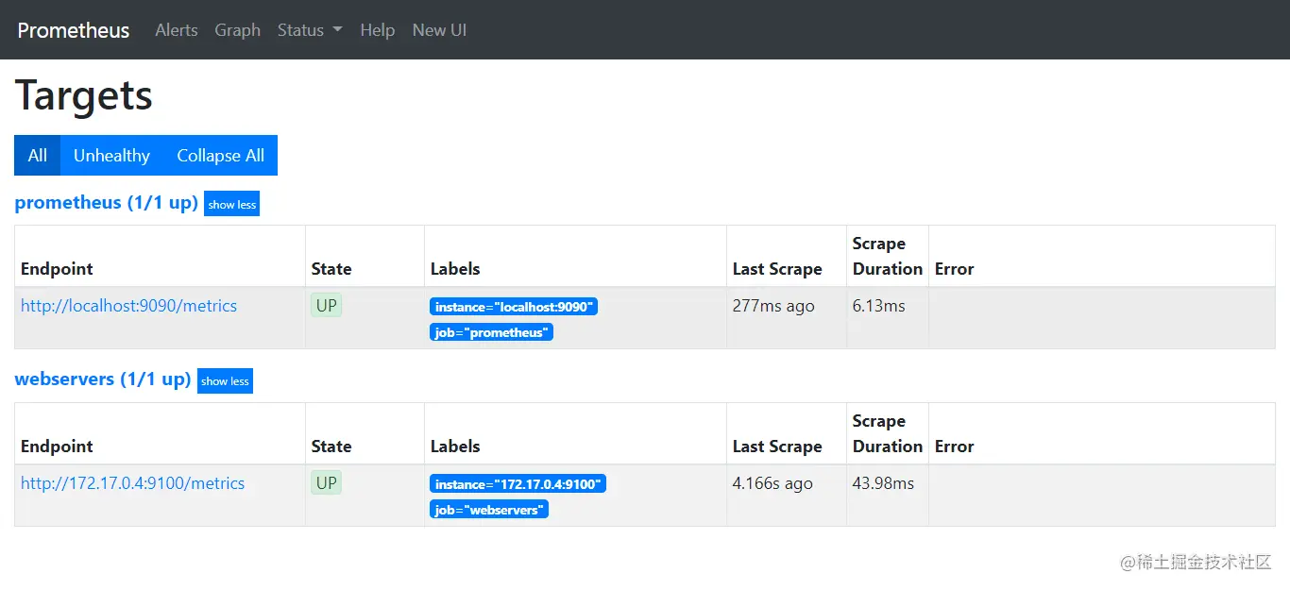The width and height of the screenshot is (1290, 590).
Task: Click Error header in prometheus table
Action: (954, 269)
